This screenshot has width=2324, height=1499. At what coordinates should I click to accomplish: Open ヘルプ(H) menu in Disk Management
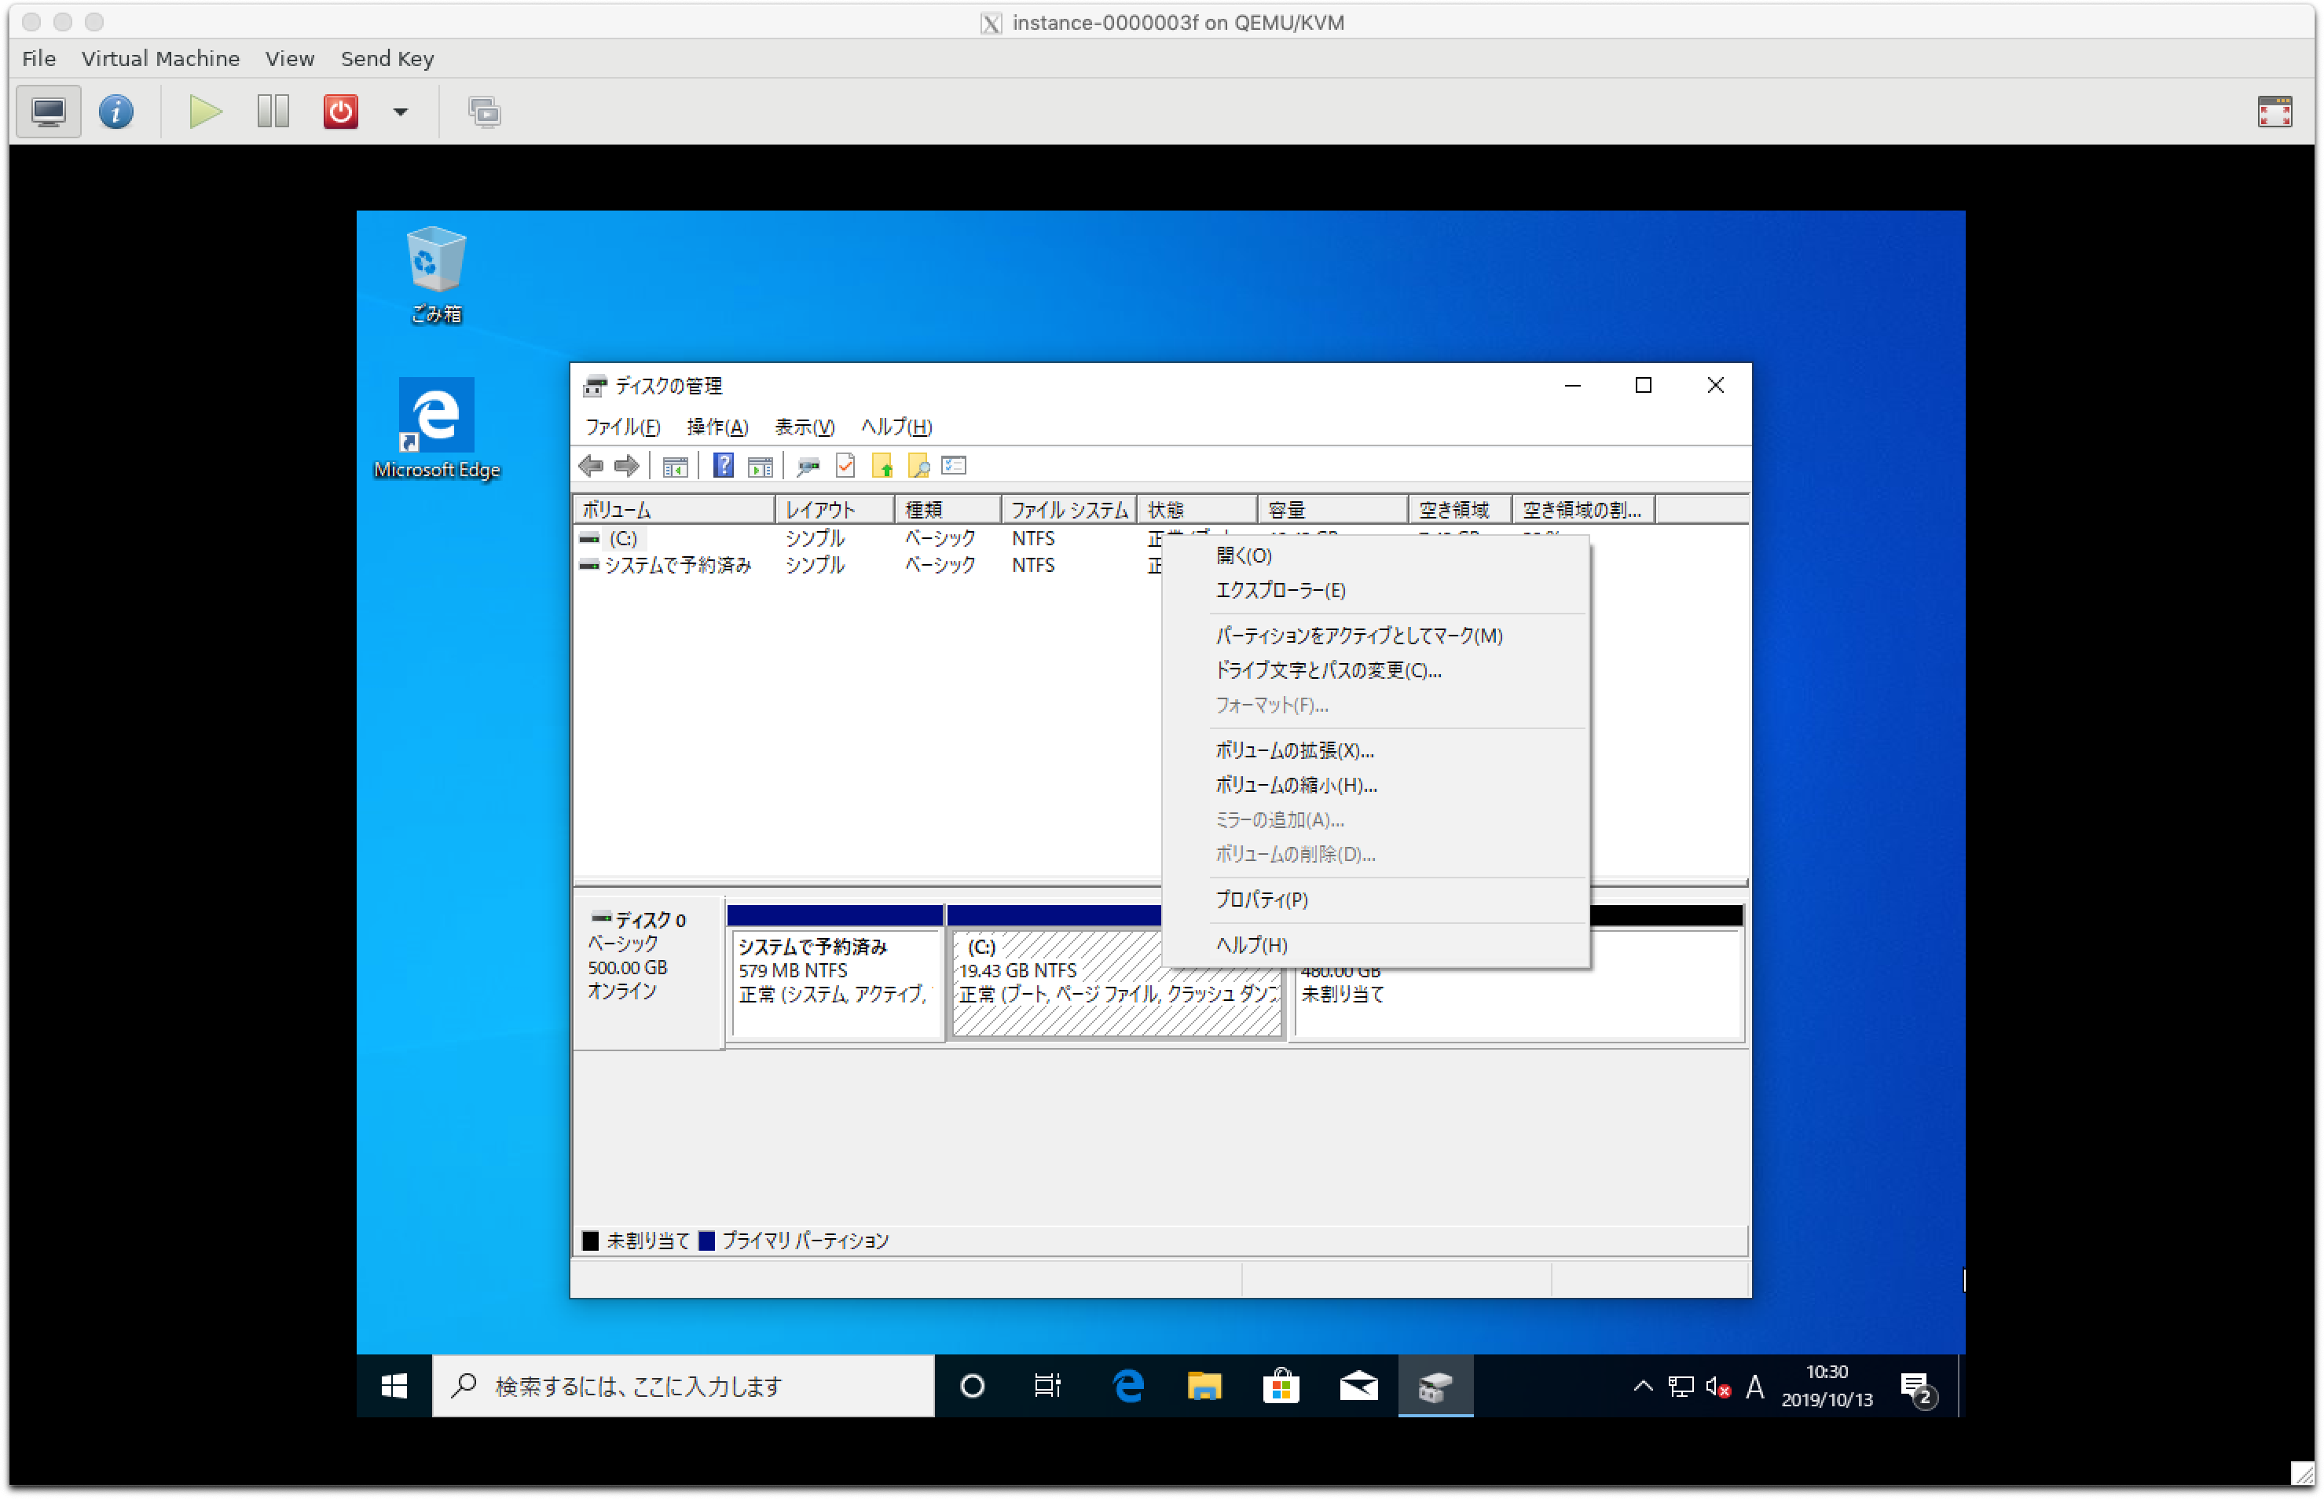pyautogui.click(x=896, y=427)
